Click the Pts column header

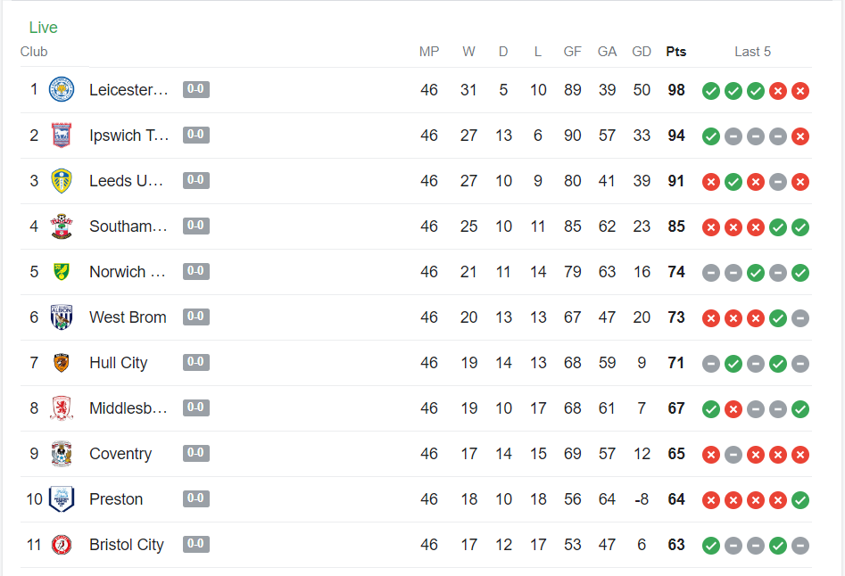(x=675, y=52)
